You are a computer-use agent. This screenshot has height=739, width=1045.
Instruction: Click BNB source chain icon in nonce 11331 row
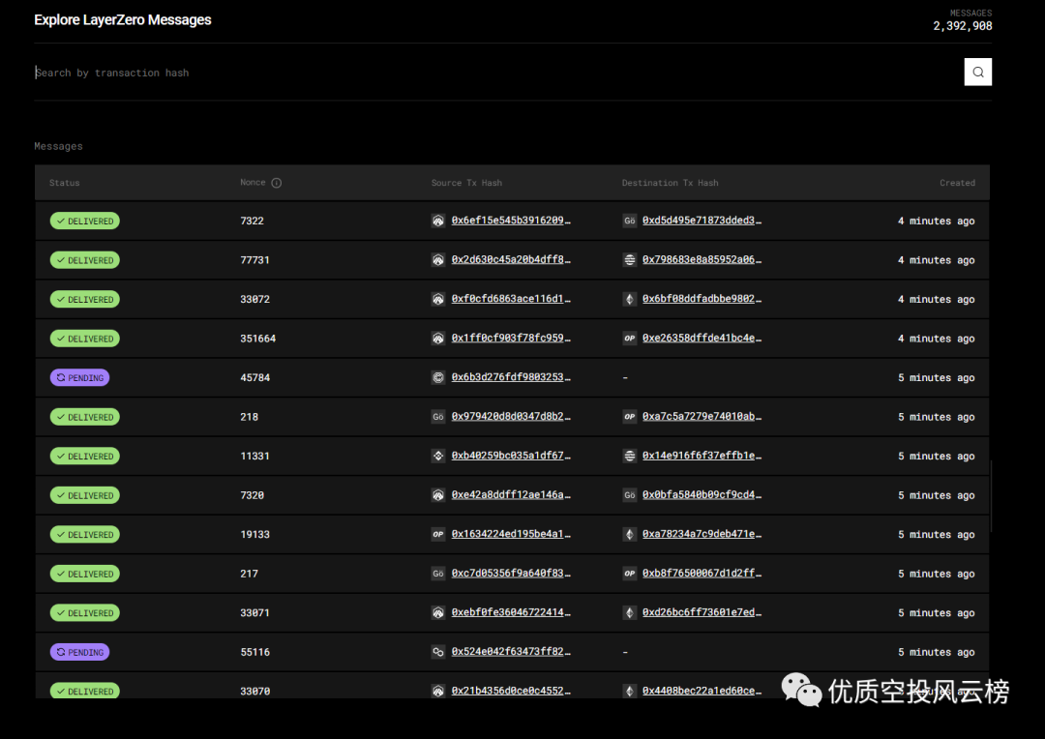coord(438,456)
